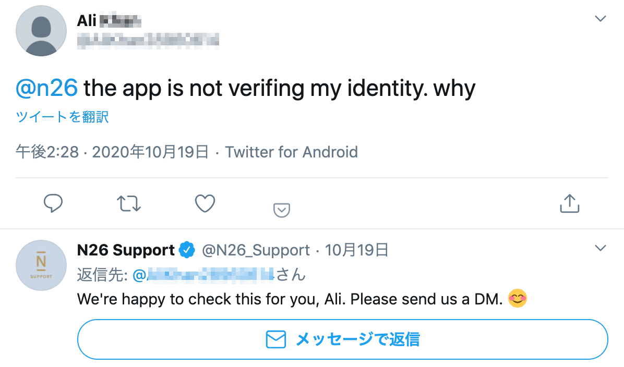Open the share tweet icon
Image resolution: width=624 pixels, height=367 pixels.
570,203
